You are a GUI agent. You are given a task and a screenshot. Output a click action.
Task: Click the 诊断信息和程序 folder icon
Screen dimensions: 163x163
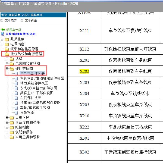pyautogui.click(x=12, y=123)
